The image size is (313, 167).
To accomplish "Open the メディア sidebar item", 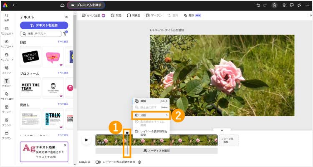I will click(x=7, y=70).
